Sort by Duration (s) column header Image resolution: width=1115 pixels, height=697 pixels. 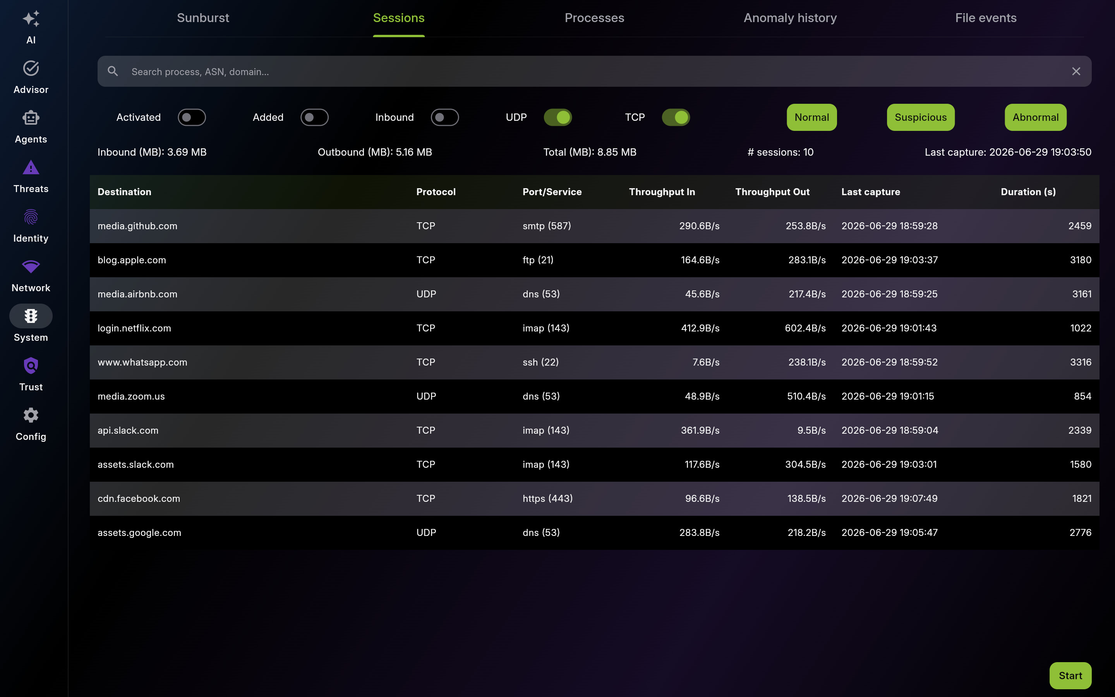[1028, 192]
